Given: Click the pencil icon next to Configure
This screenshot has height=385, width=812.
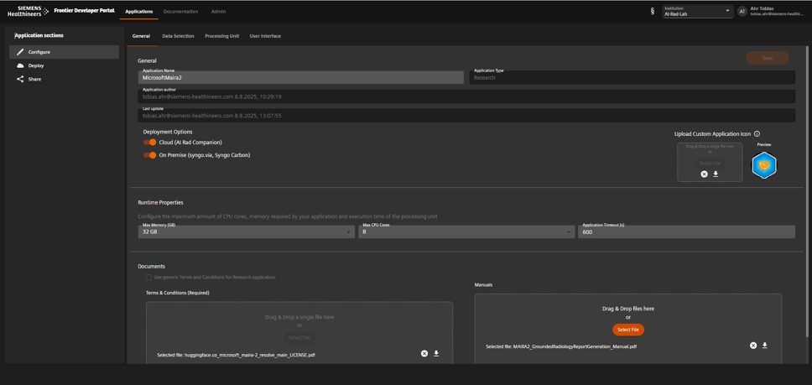Looking at the screenshot, I should point(20,52).
